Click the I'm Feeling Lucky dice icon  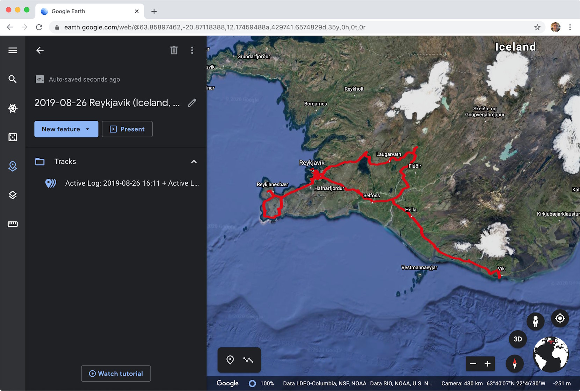(13, 137)
